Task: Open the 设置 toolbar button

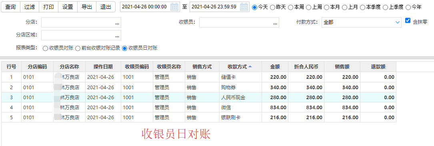Action: (68, 7)
